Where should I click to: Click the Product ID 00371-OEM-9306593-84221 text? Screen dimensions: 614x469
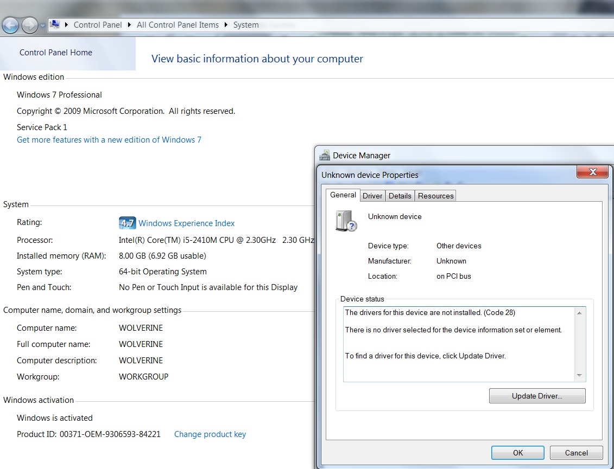[88, 434]
